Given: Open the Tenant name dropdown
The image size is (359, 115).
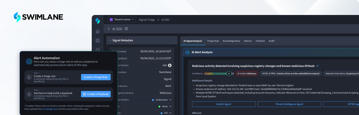Looking at the screenshot, I should click(x=122, y=20).
